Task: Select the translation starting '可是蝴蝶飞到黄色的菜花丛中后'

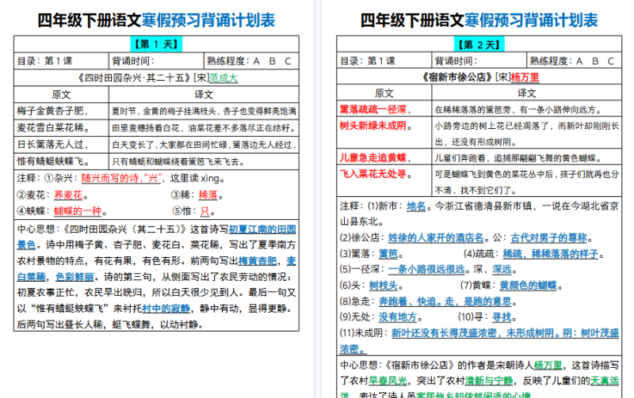Action: click(527, 182)
